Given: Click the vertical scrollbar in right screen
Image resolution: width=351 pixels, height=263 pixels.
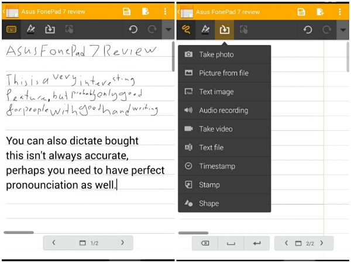Looking at the screenshot, I should tap(347, 57).
